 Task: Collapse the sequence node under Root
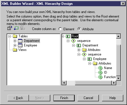tap(68, 41)
